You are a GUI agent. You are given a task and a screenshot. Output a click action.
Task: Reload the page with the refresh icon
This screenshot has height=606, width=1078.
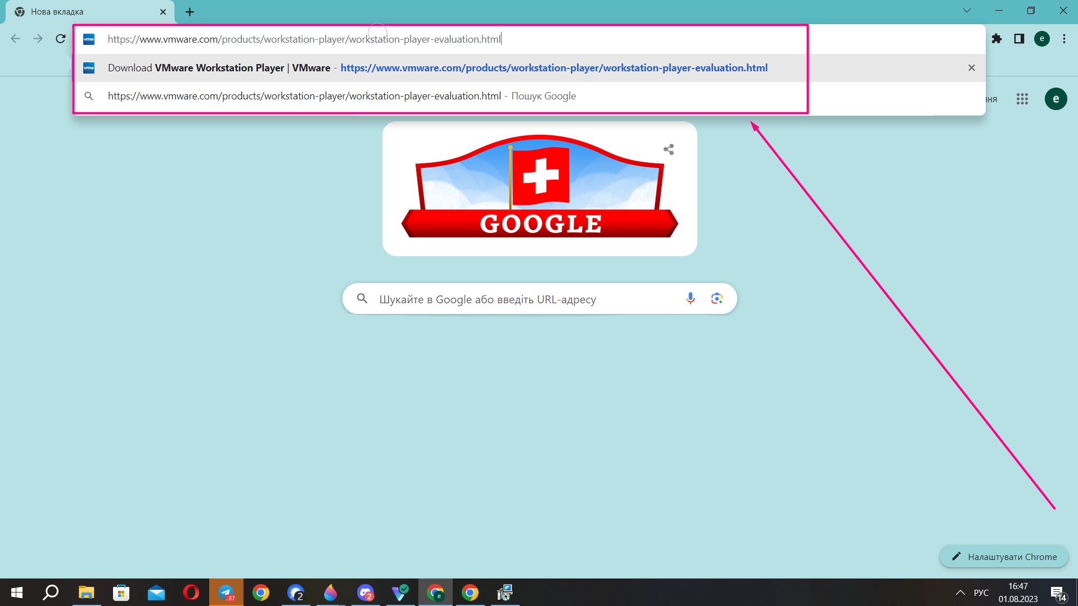point(61,39)
